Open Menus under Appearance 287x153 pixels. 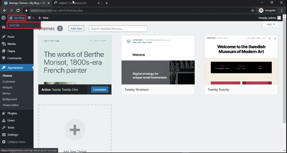pos(7,93)
